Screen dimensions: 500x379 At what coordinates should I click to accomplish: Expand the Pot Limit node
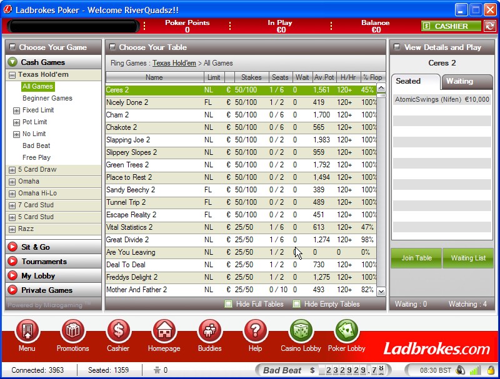point(16,122)
